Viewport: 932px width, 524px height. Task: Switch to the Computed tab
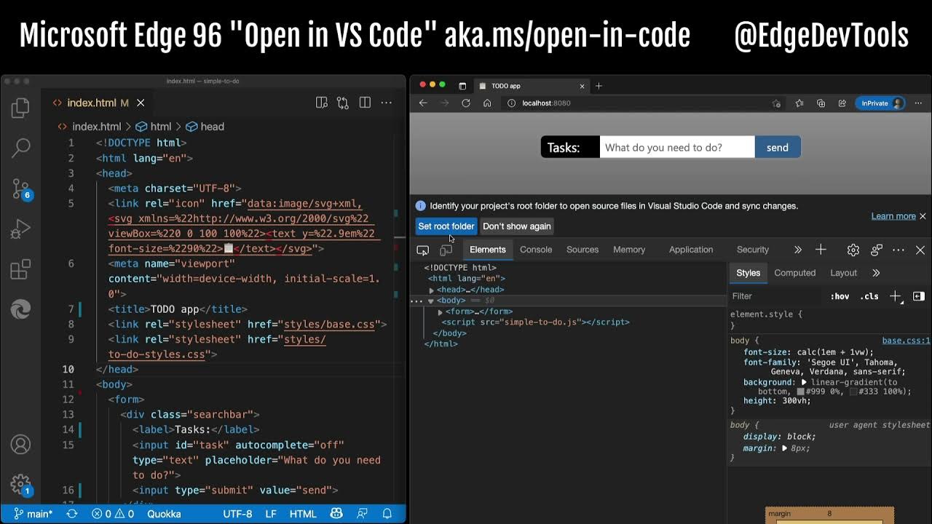(794, 273)
